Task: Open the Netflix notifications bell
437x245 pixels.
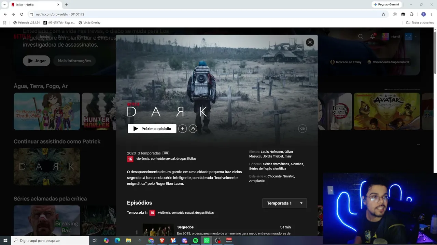Action: [x=372, y=36]
